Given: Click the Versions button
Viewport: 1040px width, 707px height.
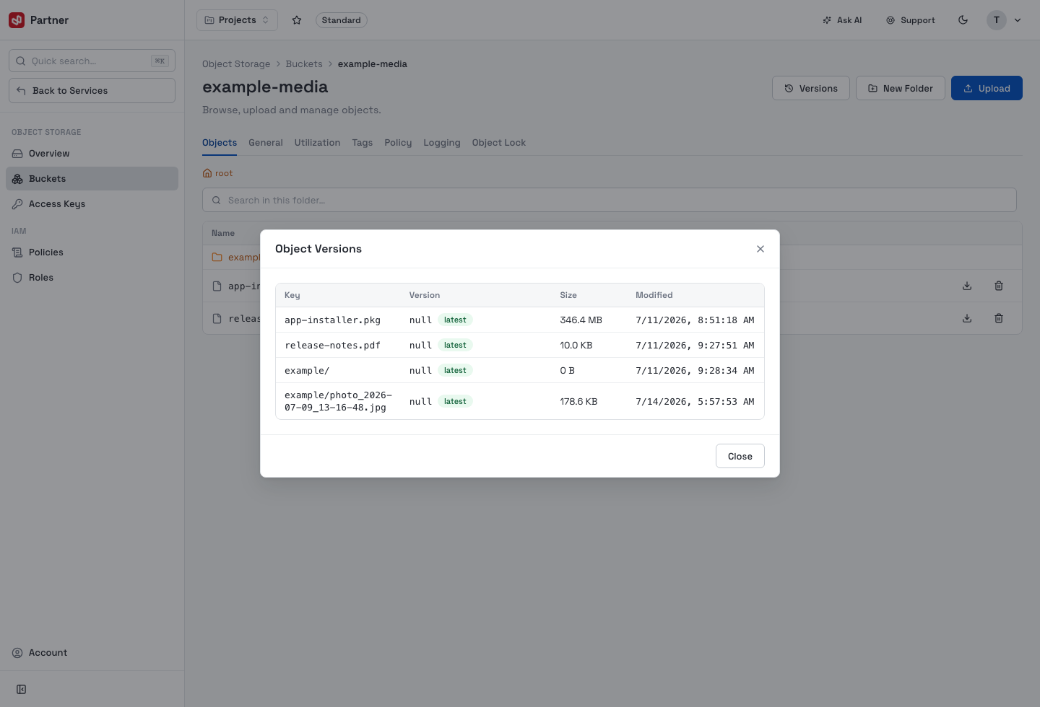Looking at the screenshot, I should 810,88.
